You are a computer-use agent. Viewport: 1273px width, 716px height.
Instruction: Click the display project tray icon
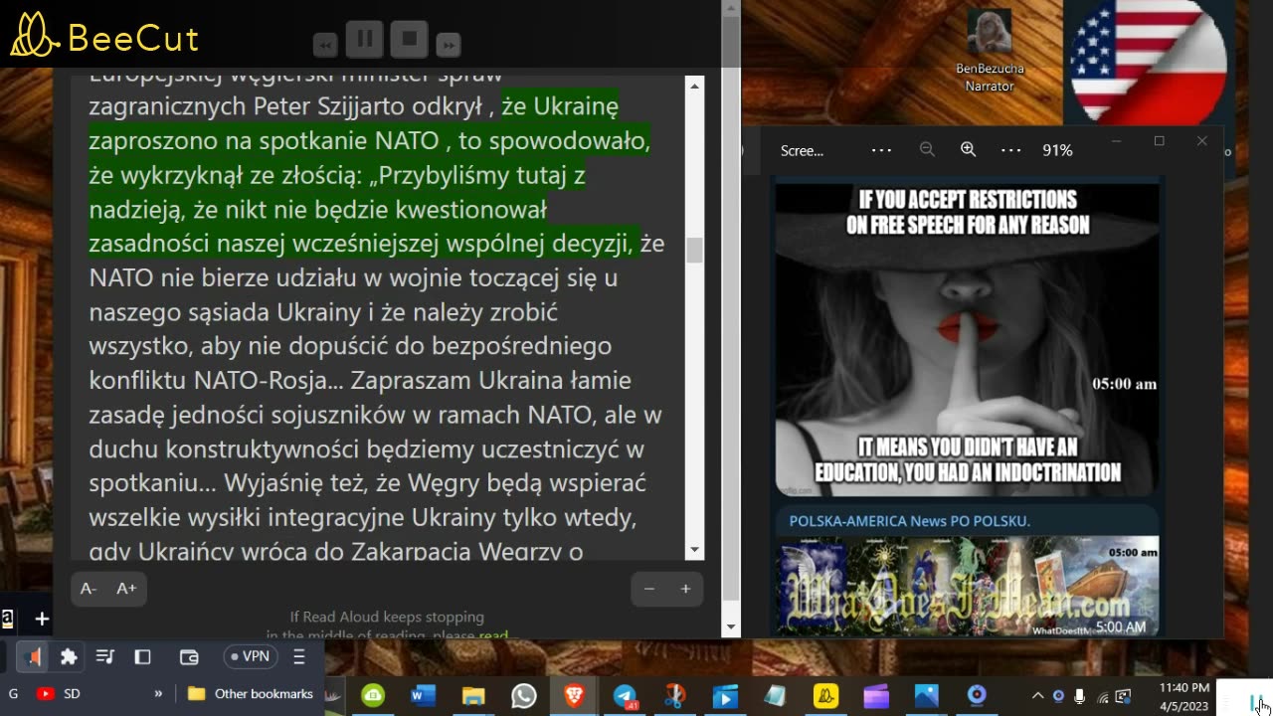pyautogui.click(x=1124, y=696)
